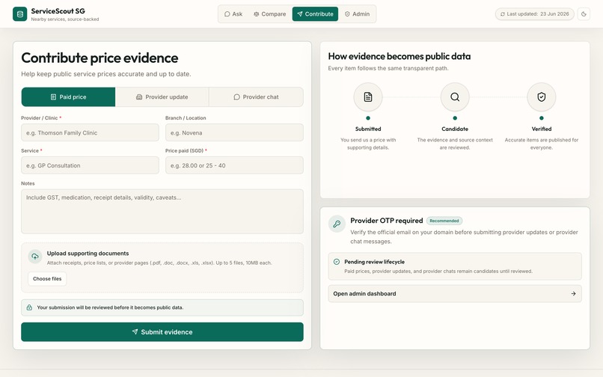Click the Contribute price evidence heading
This screenshot has height=377, width=603.
click(100, 58)
